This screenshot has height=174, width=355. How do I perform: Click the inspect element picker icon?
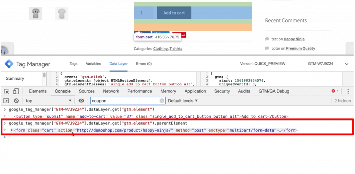pos(7,91)
